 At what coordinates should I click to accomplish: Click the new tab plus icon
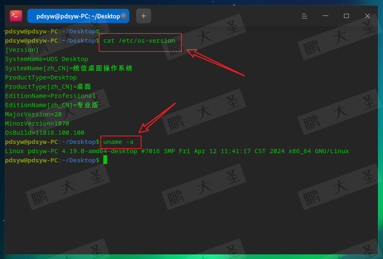pyautogui.click(x=143, y=15)
